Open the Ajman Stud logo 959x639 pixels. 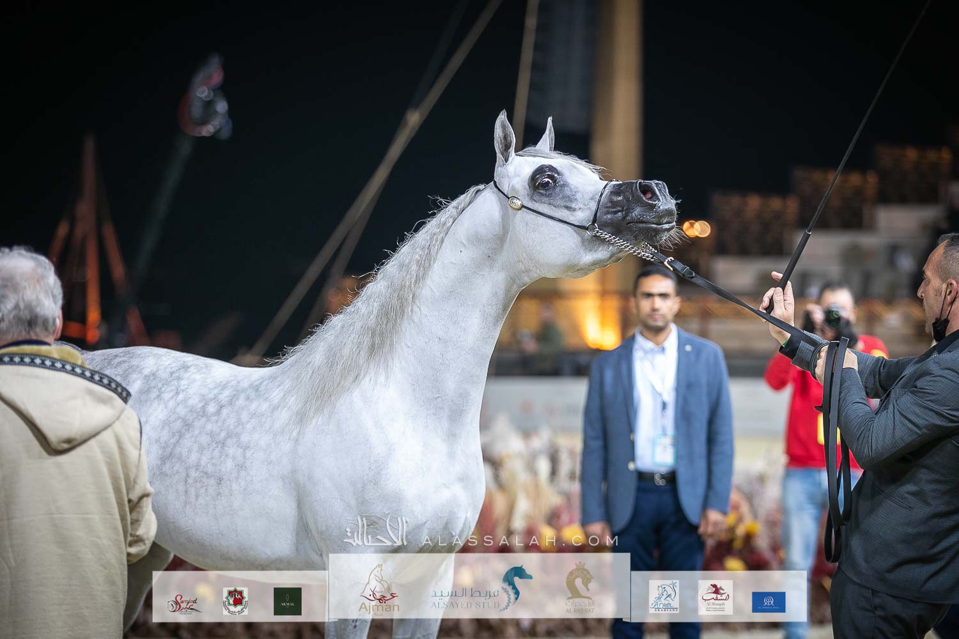pos(380,592)
